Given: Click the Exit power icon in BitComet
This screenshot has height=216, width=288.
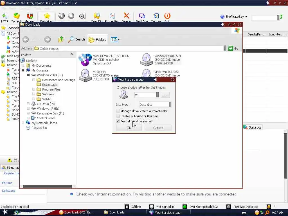Looking at the screenshot, I should [167, 16].
